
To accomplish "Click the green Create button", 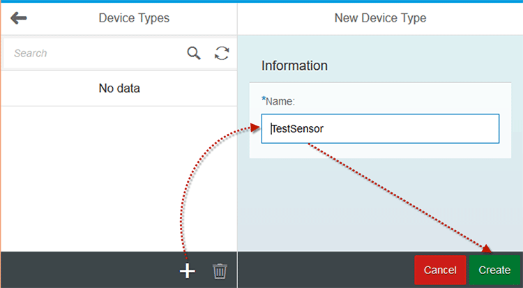I will (494, 270).
